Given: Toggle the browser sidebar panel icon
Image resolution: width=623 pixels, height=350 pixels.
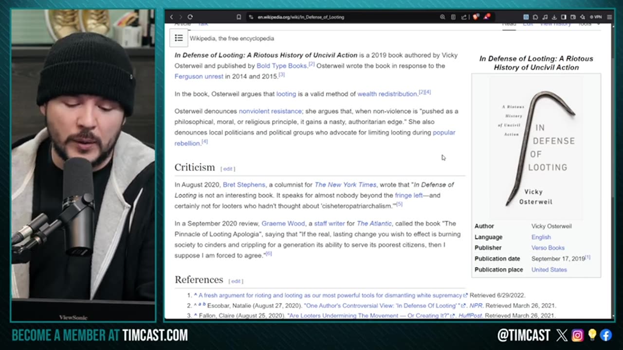Looking at the screenshot, I should (x=564, y=17).
